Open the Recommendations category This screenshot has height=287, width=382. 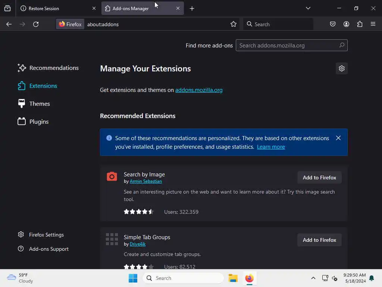pos(48,68)
